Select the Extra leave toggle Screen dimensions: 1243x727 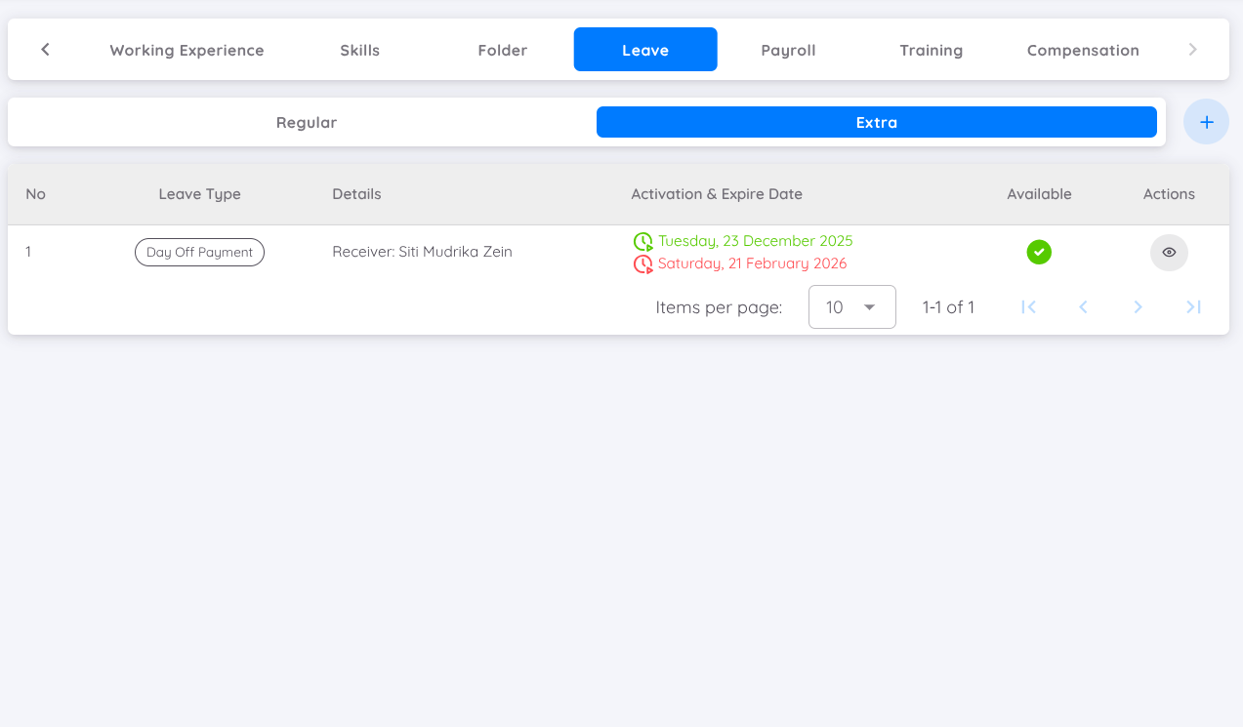(876, 122)
